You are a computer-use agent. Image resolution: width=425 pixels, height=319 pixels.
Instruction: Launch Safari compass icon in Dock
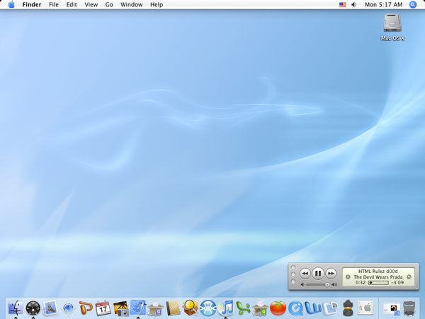tap(68, 308)
